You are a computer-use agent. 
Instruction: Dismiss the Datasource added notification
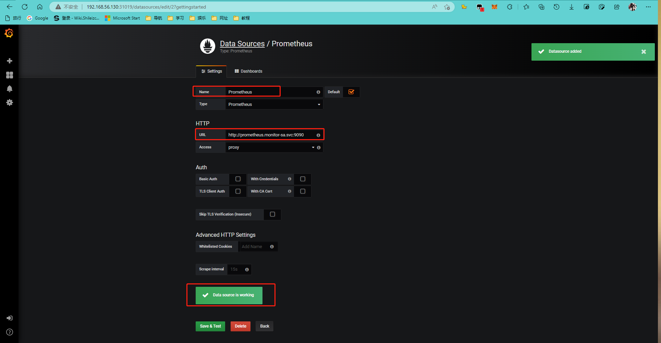[644, 52]
